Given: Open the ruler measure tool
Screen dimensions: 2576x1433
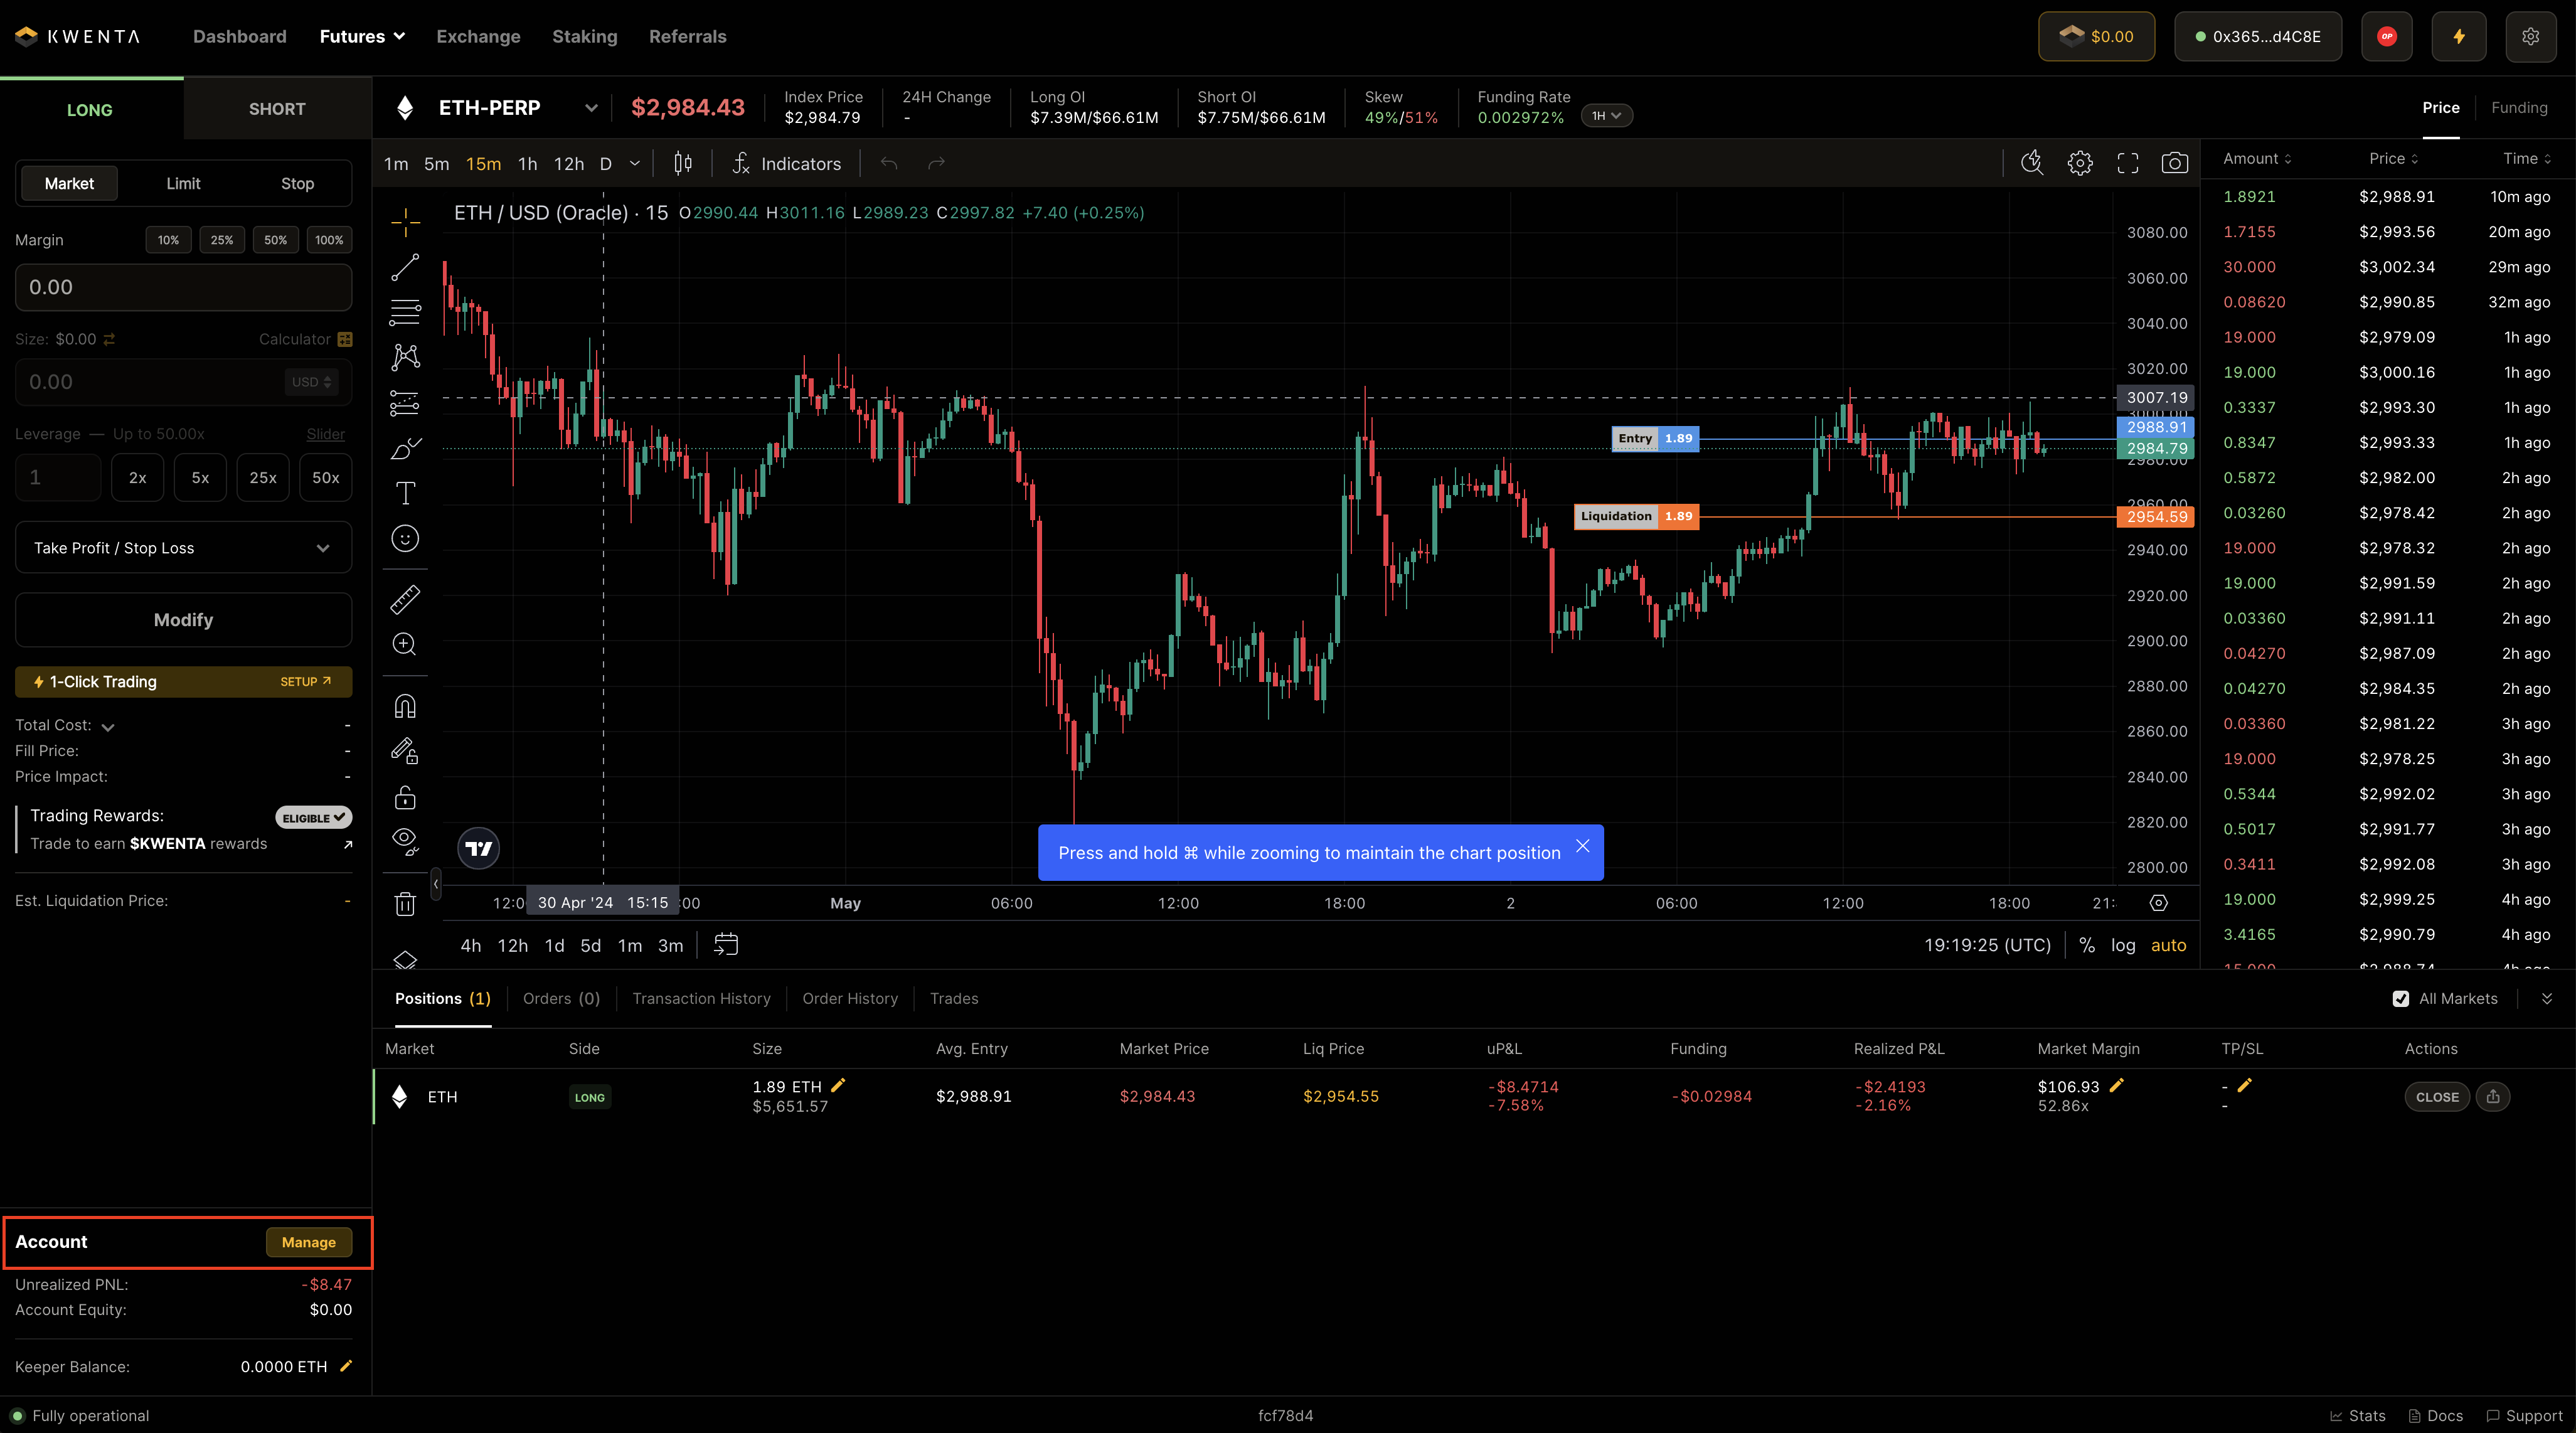Looking at the screenshot, I should [405, 599].
